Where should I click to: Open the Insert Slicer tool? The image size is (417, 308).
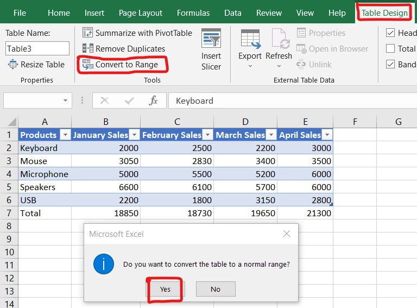click(x=211, y=50)
